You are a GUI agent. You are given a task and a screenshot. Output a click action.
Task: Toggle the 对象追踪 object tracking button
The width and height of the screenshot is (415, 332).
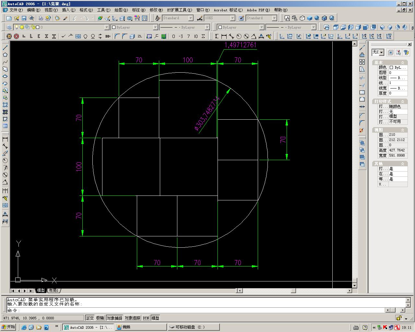coord(133,318)
